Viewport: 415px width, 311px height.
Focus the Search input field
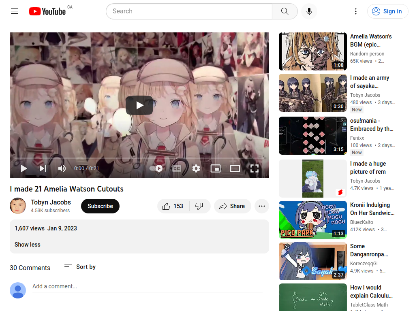tap(189, 11)
